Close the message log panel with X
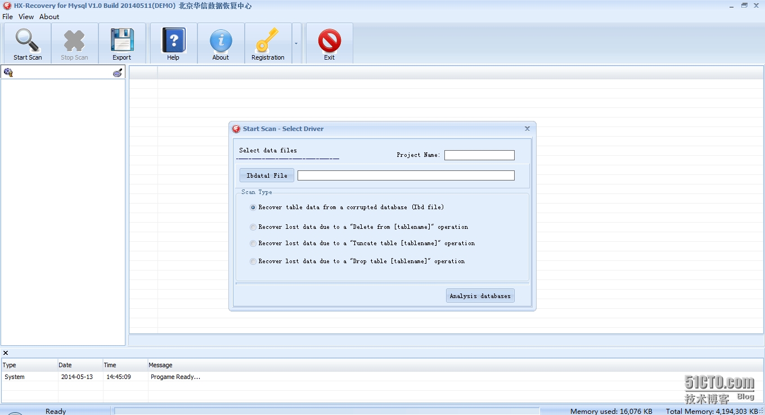This screenshot has width=765, height=415. (6, 353)
